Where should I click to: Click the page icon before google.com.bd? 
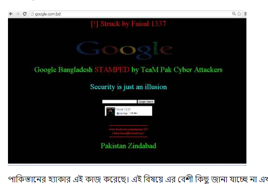32,14
